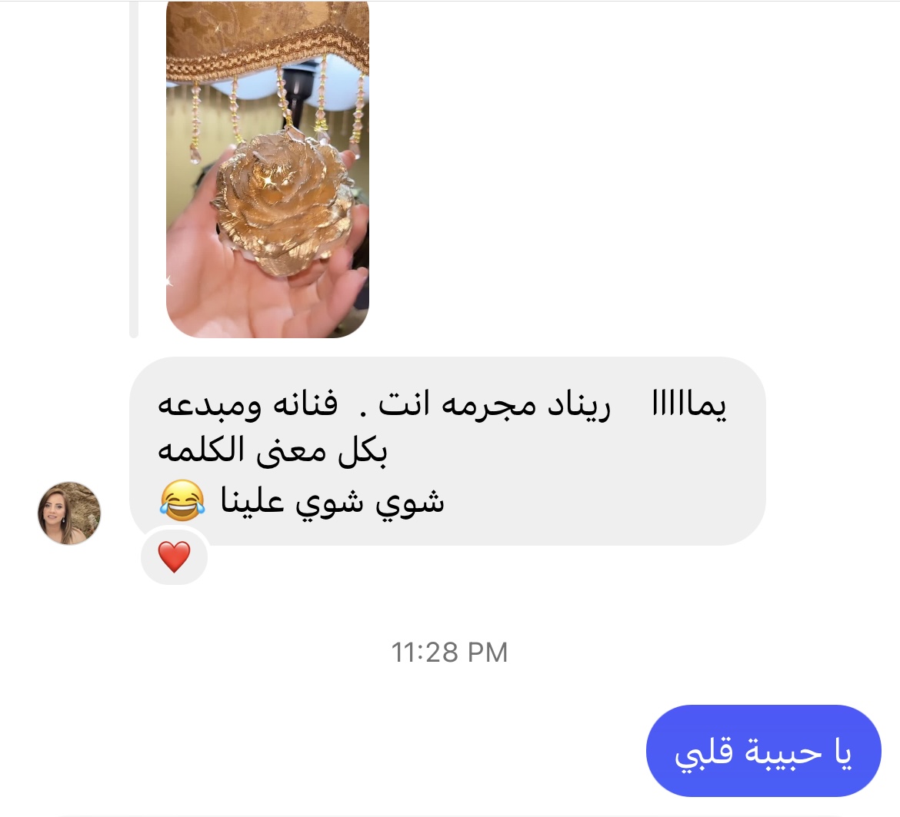Click the golden rose inside the photo
Screen dimensions: 900x817
click(284, 201)
